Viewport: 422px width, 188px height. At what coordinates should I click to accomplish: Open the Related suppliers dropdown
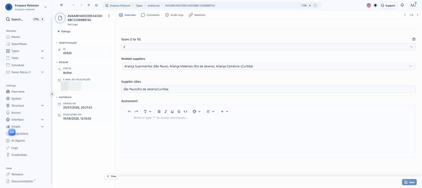pos(268,66)
